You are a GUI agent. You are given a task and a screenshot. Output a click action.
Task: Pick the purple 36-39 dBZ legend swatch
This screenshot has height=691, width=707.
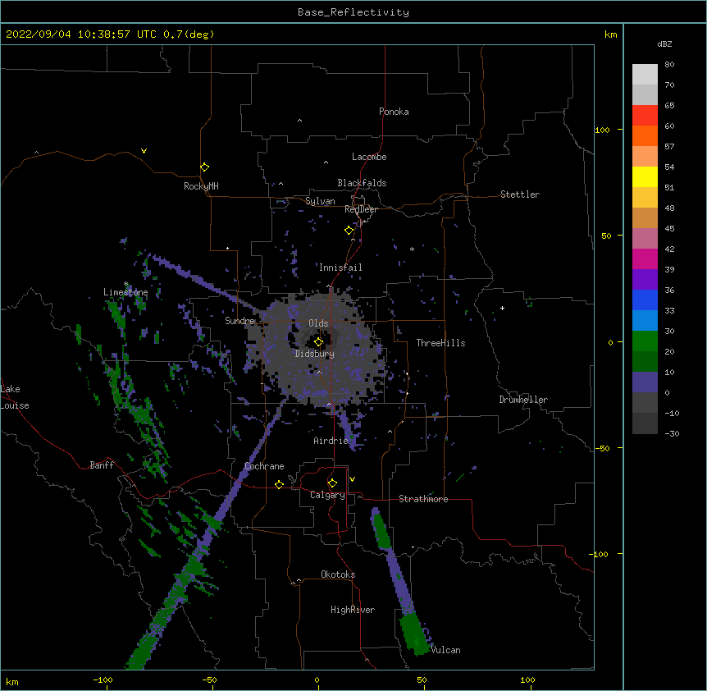pyautogui.click(x=645, y=279)
